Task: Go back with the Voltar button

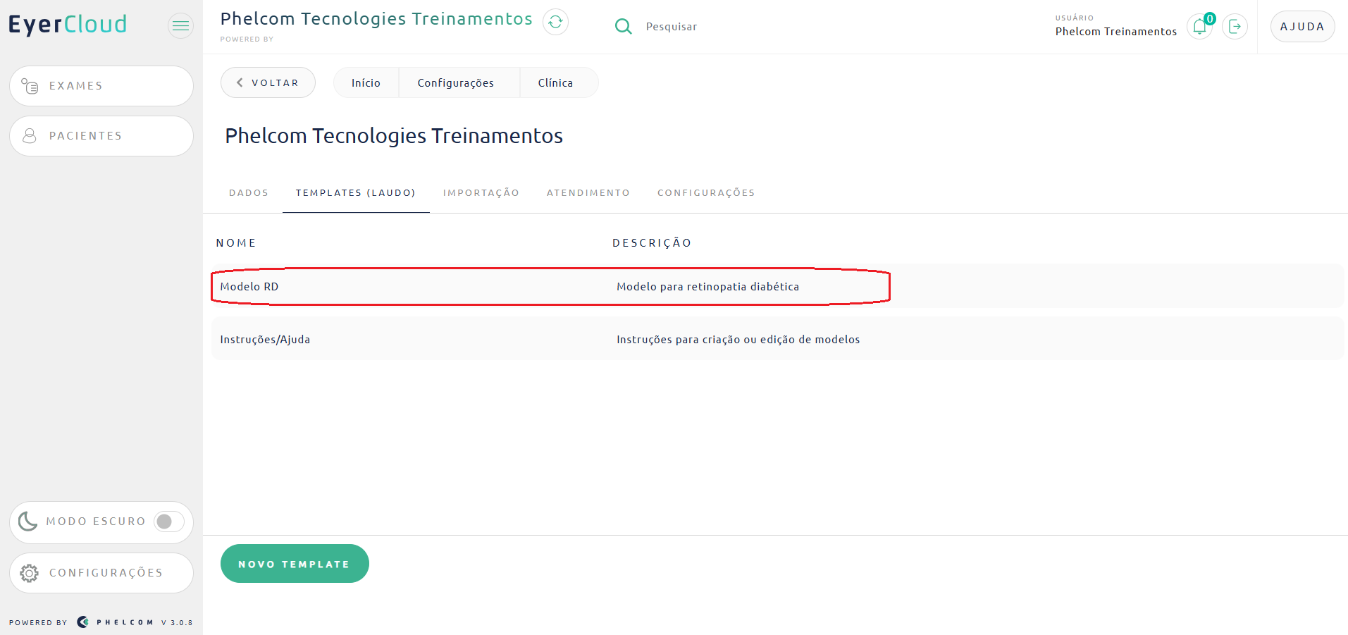Action: pos(268,82)
